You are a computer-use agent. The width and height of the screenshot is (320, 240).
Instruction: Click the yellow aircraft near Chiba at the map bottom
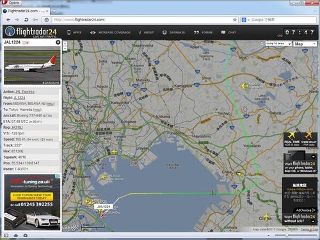click(x=266, y=217)
